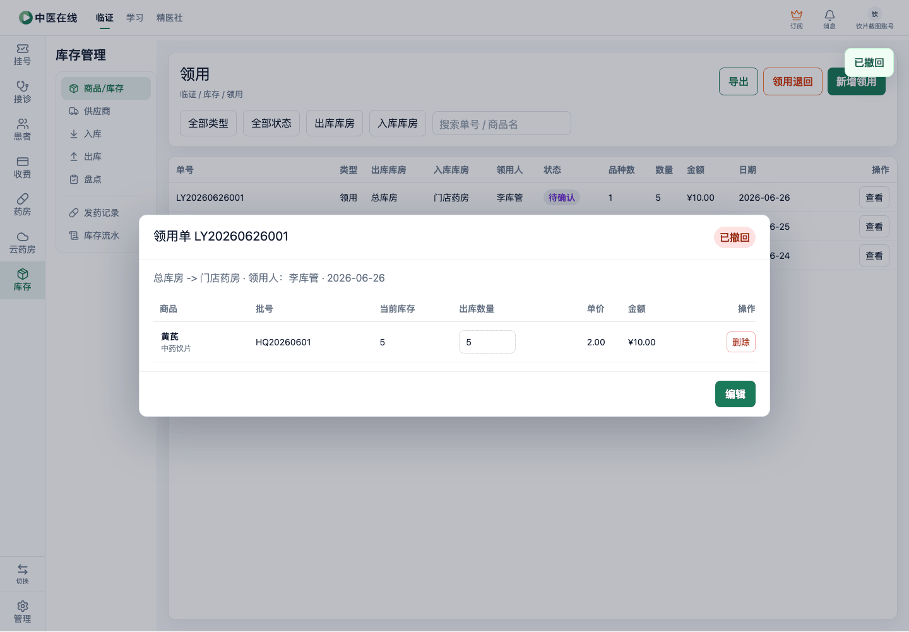The width and height of the screenshot is (909, 632).
Task: Open 入库 stock-in menu item
Action: tap(106, 134)
